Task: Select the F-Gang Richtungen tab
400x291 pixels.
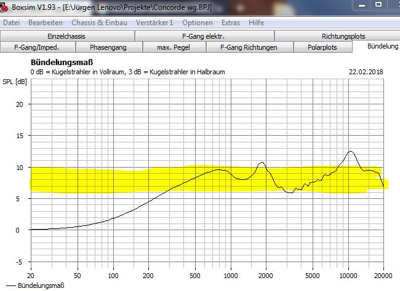Action: click(x=249, y=47)
